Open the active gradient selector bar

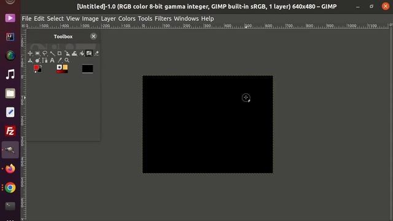click(x=62, y=71)
